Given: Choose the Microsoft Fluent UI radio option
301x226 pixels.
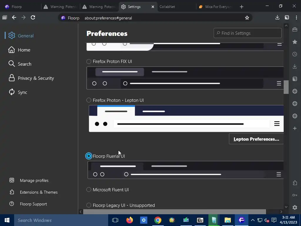Looking at the screenshot, I should [89, 190].
